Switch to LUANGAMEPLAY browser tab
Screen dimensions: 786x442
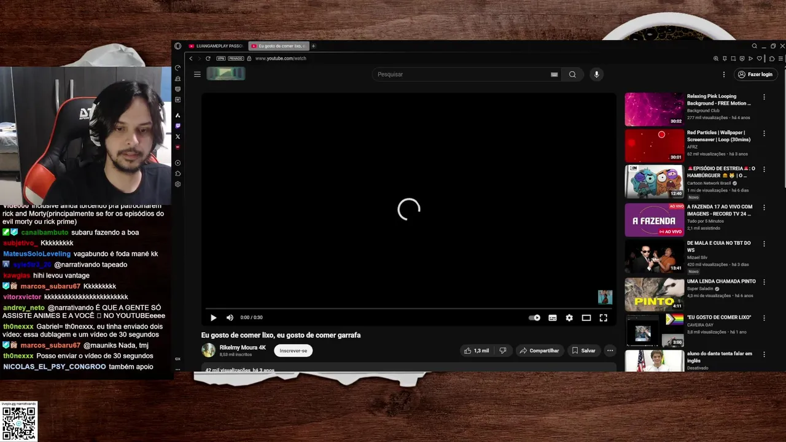point(215,46)
